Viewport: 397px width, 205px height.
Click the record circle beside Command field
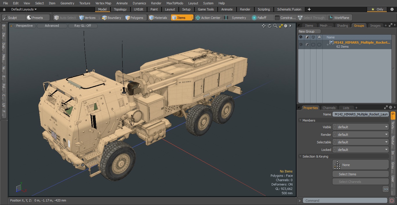[x=391, y=201]
